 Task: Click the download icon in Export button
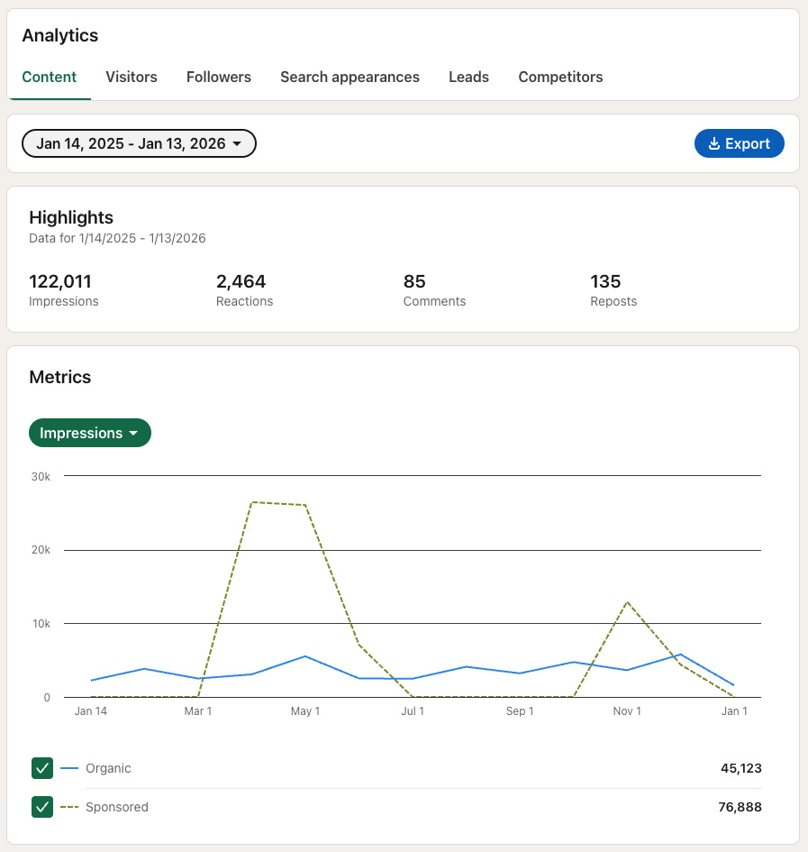(x=714, y=144)
